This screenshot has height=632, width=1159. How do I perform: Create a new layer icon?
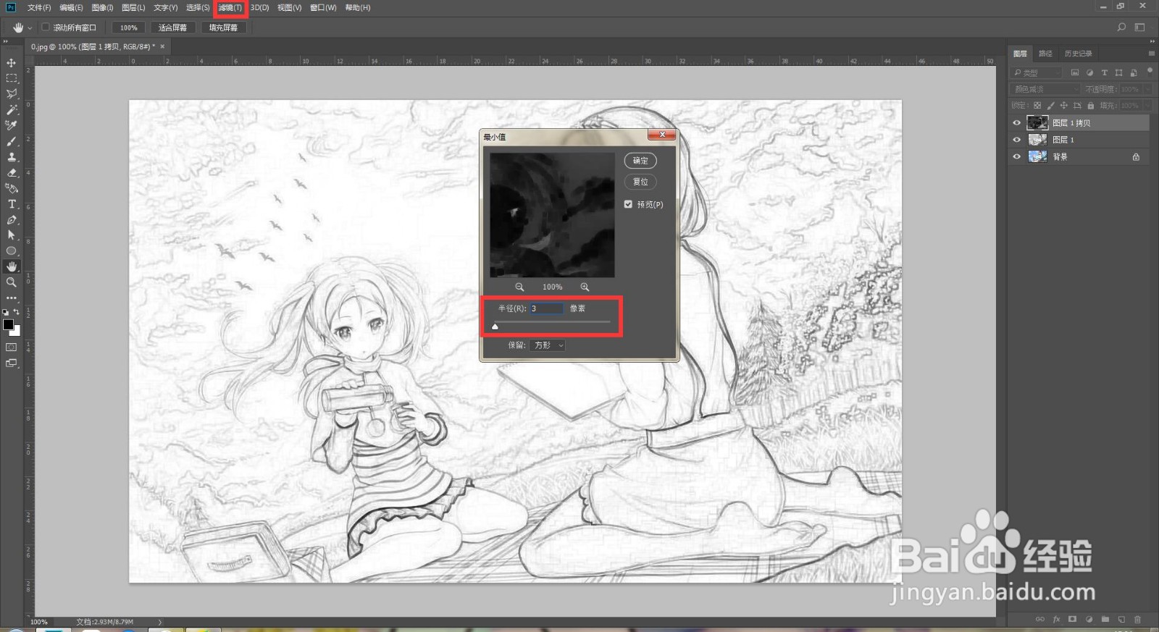[1121, 620]
